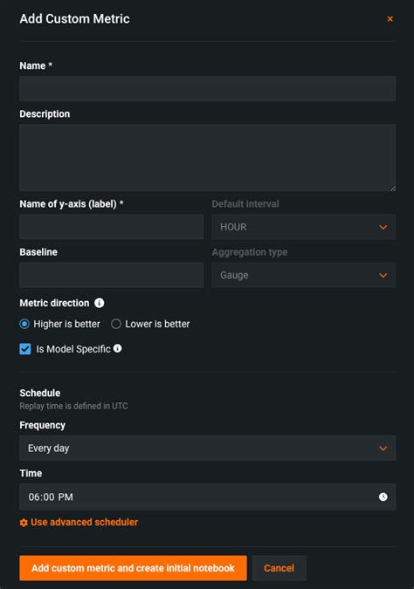
Task: Uncheck the Is Model Specific checkbox
Action: 25,349
